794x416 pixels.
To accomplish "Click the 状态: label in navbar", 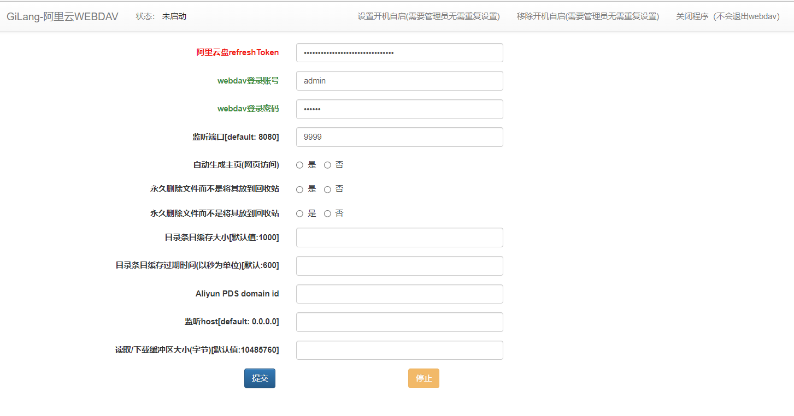I will coord(145,16).
